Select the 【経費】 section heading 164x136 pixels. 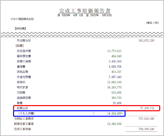tap(20, 46)
